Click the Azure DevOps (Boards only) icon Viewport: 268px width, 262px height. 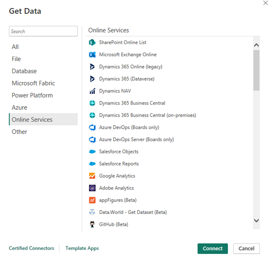pos(92,127)
